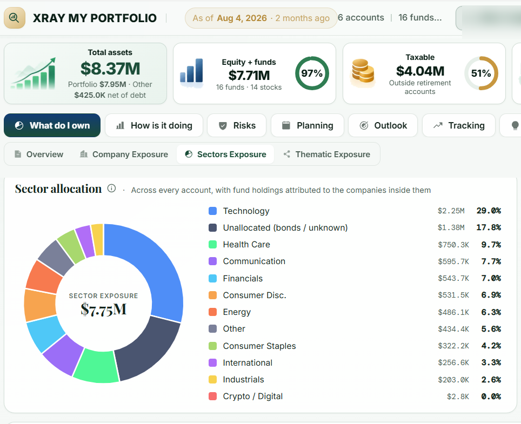The image size is (521, 424).
Task: Click the Xray magnifier logo icon
Action: click(14, 18)
